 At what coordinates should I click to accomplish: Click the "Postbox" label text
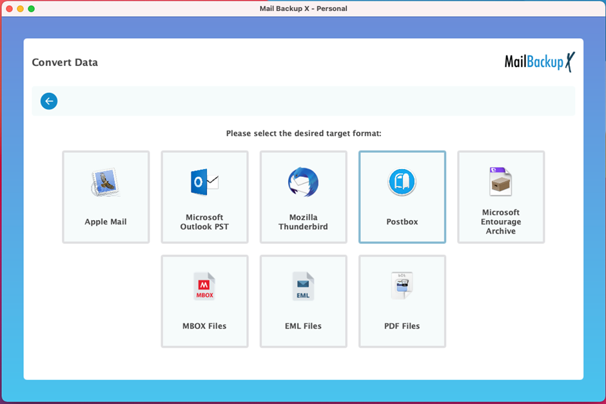click(402, 222)
